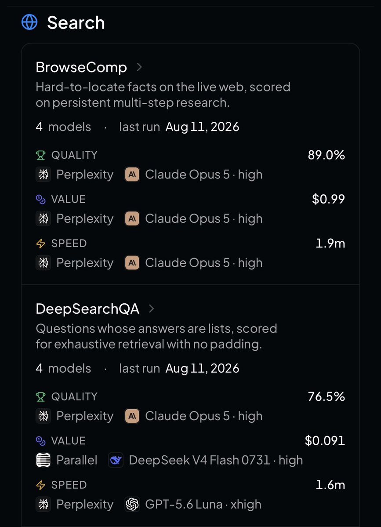The width and height of the screenshot is (381, 527).
Task: Open the DeepSearchQA benchmark title
Action: point(87,309)
